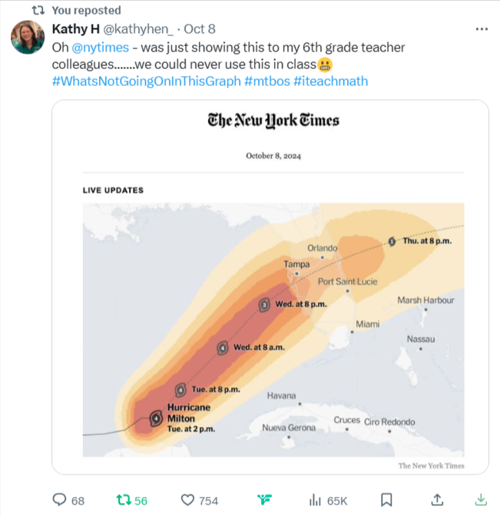Screen dimensions: 500x516
Task: Open the #WhatsNotGoingOnInThisGraph hashtag
Action: point(146,81)
